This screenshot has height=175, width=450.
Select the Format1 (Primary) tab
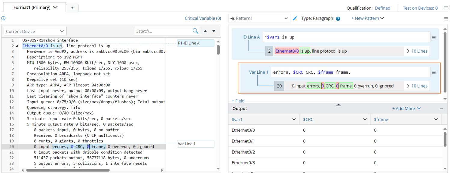click(x=35, y=8)
